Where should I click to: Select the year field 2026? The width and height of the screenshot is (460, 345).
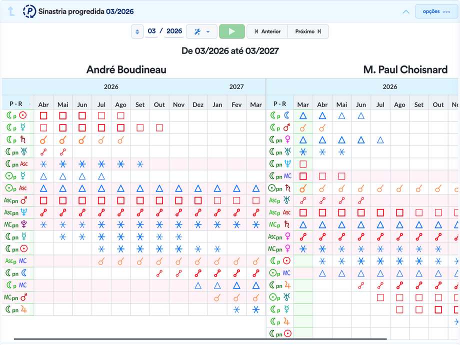pos(174,31)
